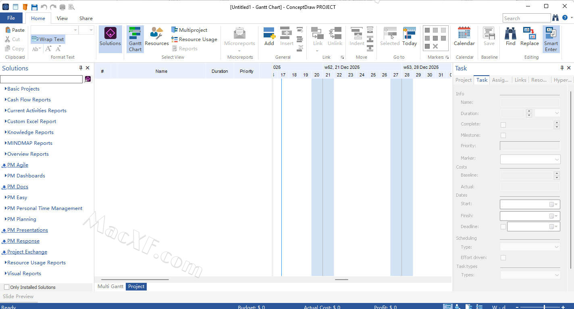Click the Add task icon
This screenshot has width=574, height=309.
tap(269, 34)
